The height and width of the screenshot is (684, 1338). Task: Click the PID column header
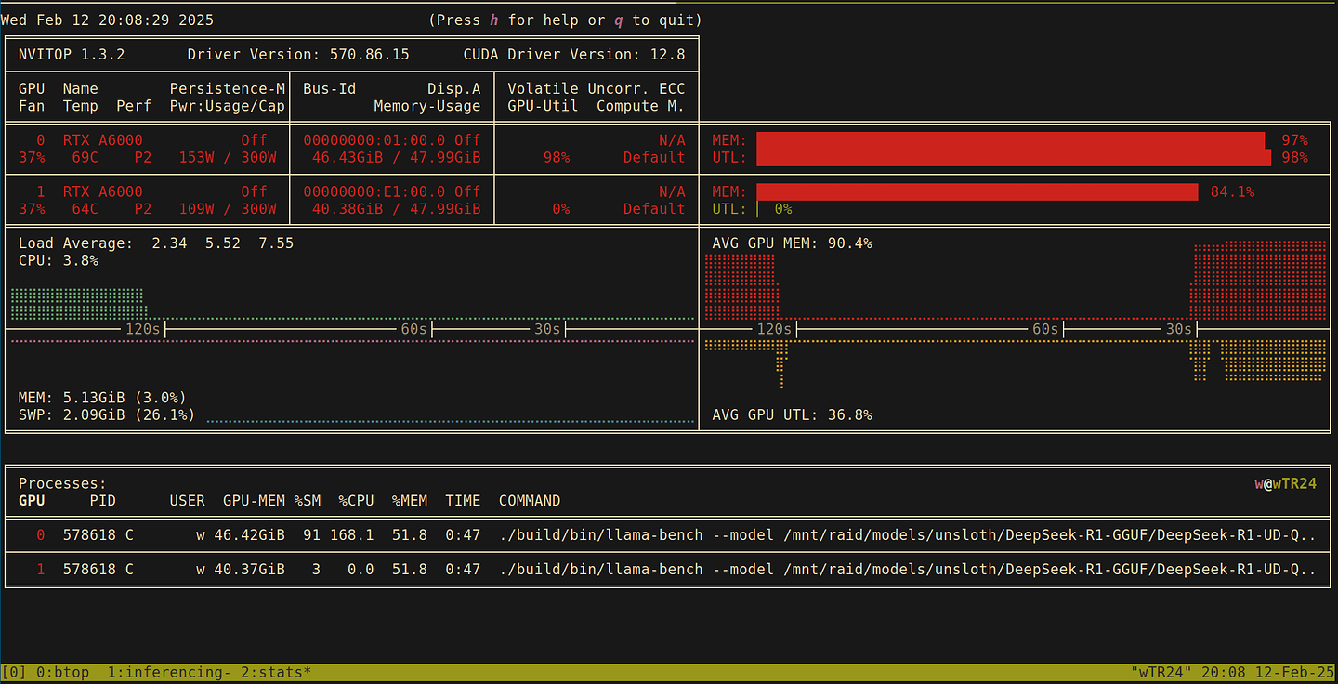[x=102, y=501]
